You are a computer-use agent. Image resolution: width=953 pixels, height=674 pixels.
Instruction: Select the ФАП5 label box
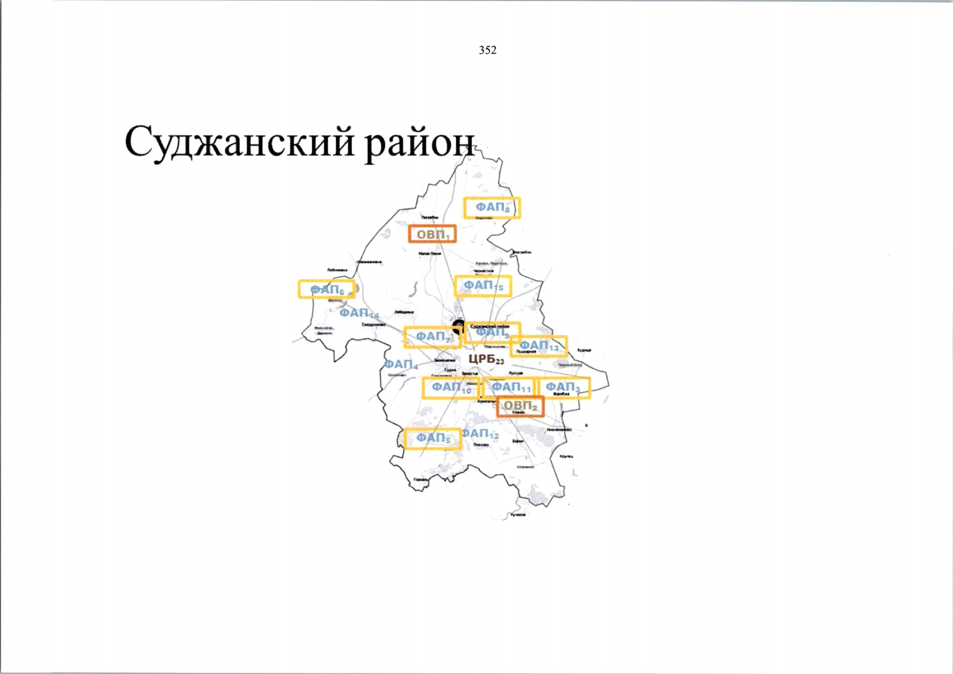(x=432, y=439)
